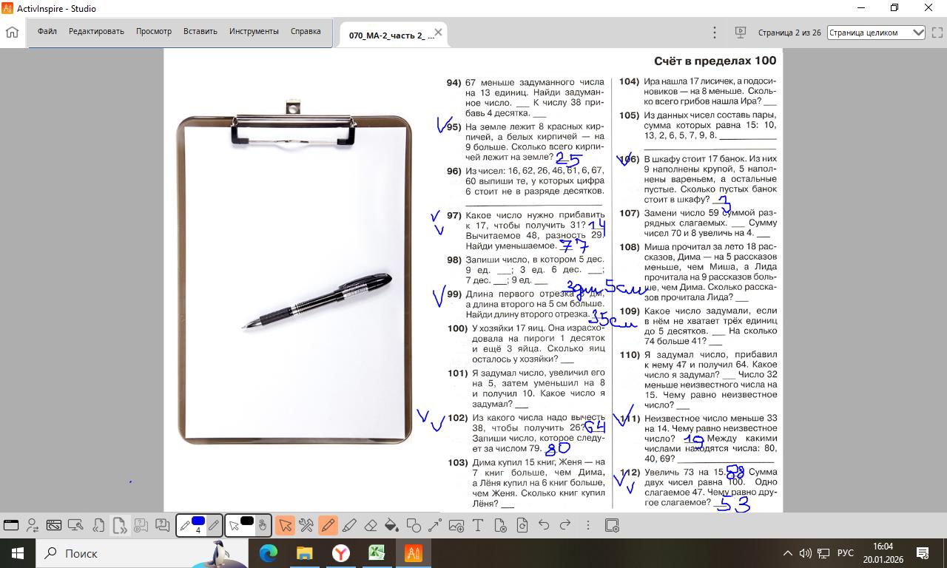
Task: Open the desktop tools wrench-monitor icon
Action: (x=75, y=525)
